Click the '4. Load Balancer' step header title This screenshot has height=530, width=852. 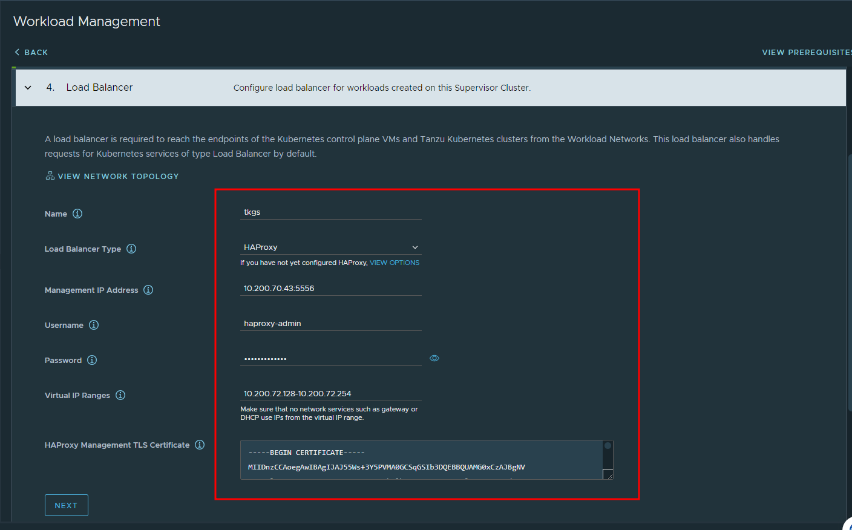coord(90,88)
